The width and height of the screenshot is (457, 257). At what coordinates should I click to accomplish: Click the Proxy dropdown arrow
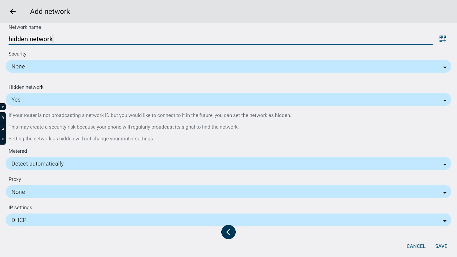click(444, 193)
